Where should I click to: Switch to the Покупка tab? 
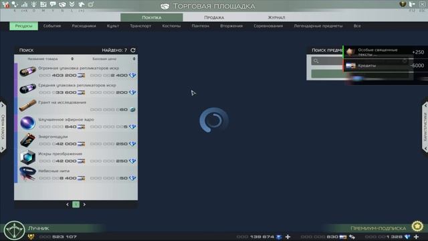[x=152, y=17]
